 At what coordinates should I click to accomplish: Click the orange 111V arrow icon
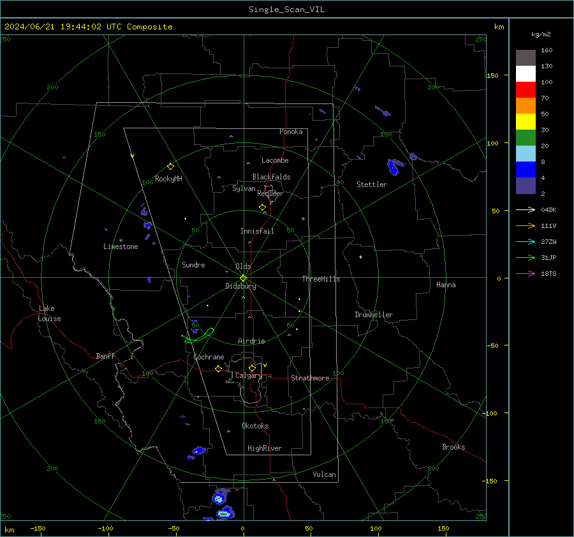click(526, 226)
